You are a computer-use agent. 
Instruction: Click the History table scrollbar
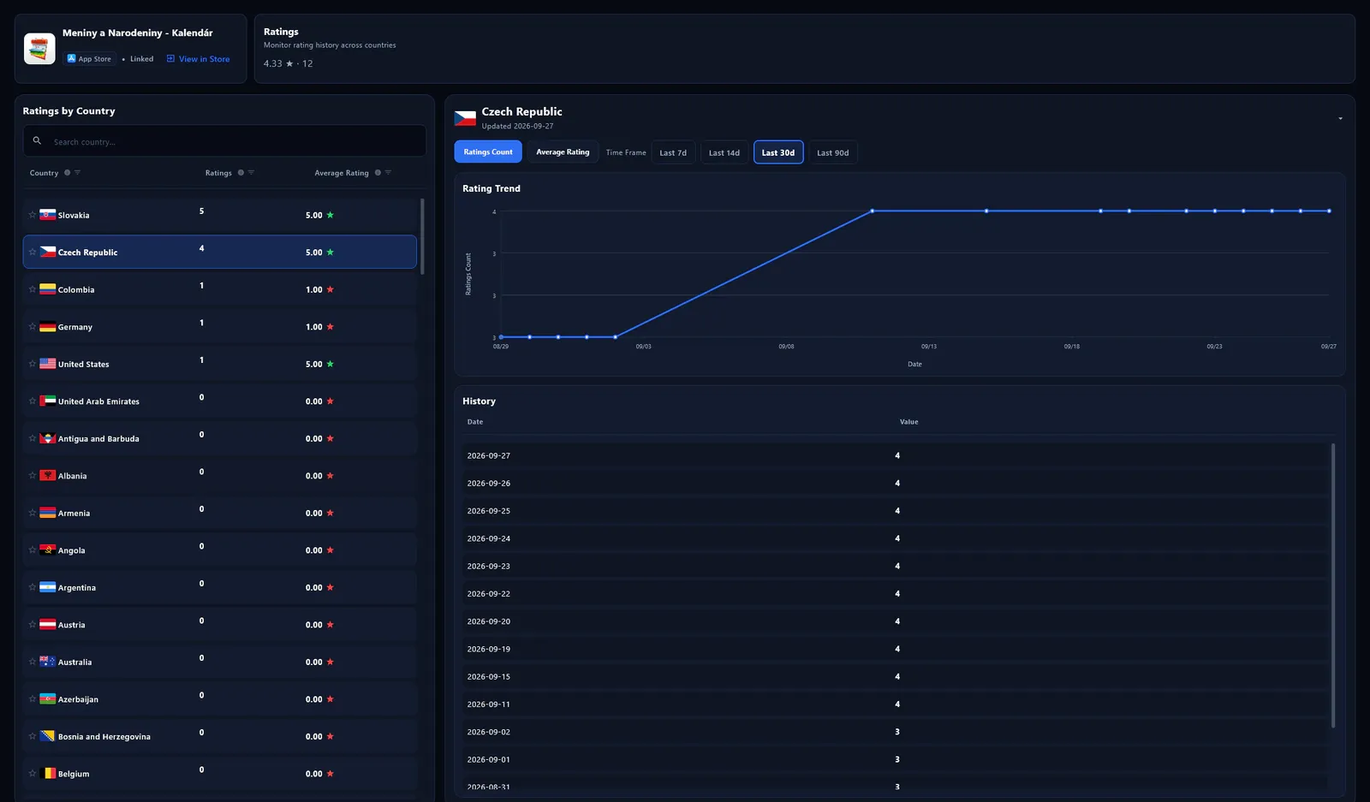pyautogui.click(x=1333, y=585)
